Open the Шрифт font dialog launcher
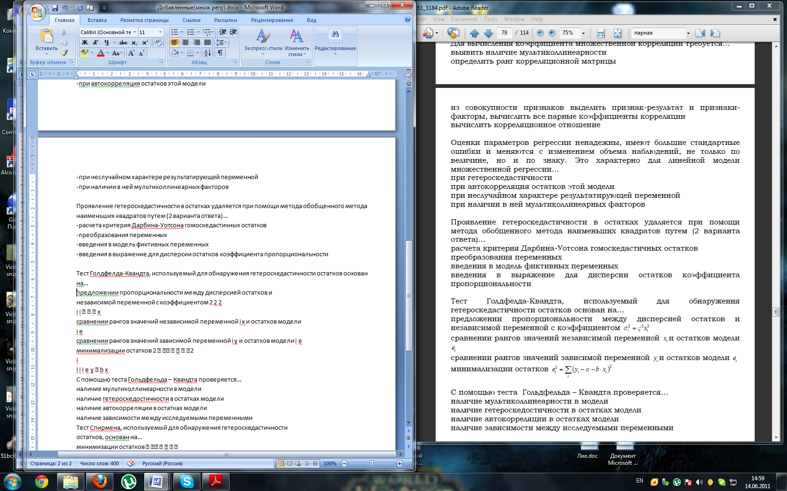 [x=161, y=62]
